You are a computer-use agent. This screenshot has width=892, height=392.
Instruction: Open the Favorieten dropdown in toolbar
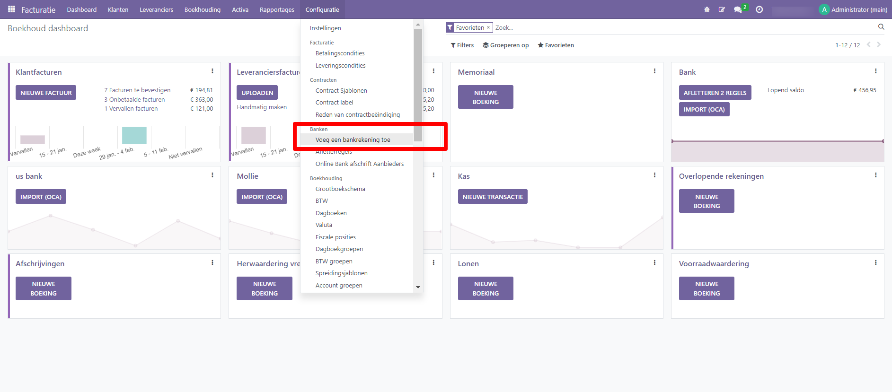(556, 45)
